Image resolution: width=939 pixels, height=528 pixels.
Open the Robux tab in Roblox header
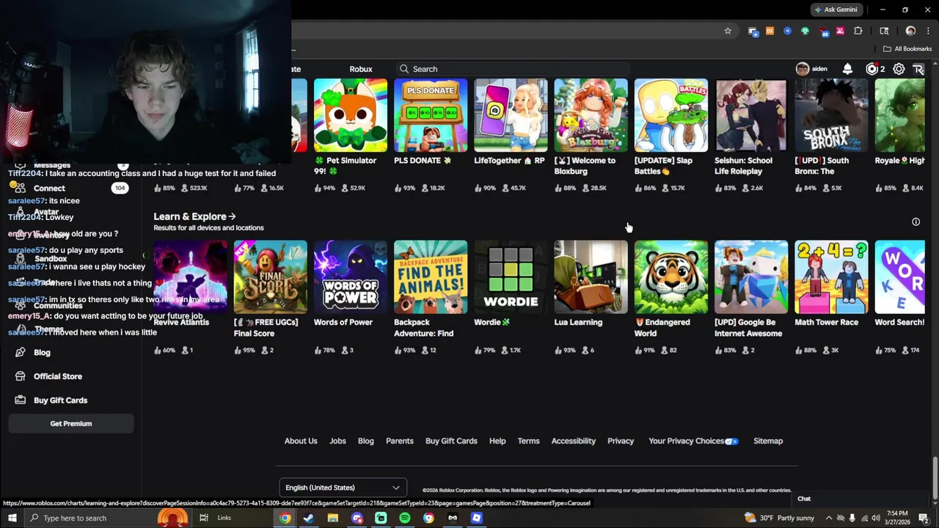point(360,69)
